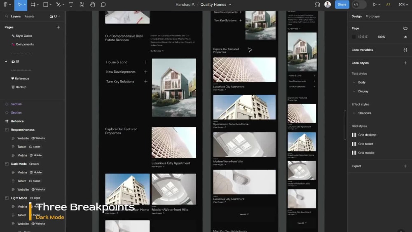The image size is (412, 232).
Task: Expand House & Land accordion plus
Action: 145,62
